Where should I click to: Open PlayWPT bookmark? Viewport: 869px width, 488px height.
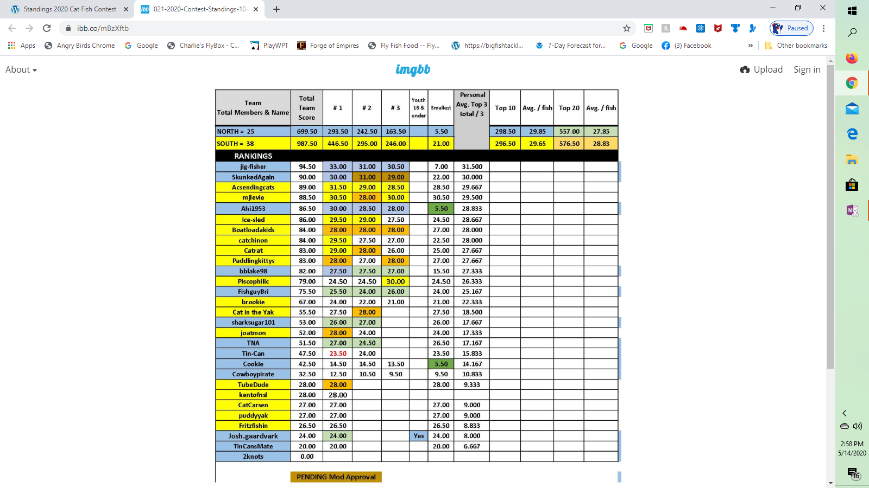pos(269,46)
